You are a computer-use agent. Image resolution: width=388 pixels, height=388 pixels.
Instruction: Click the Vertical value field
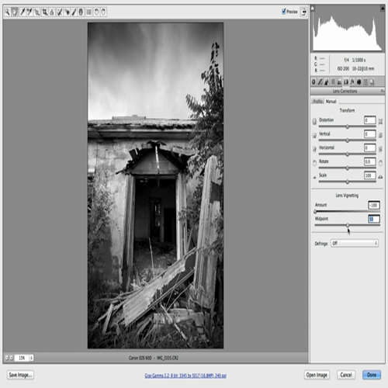pyautogui.click(x=370, y=134)
